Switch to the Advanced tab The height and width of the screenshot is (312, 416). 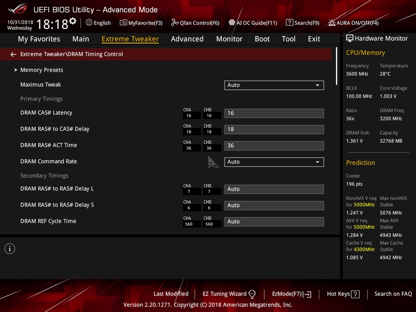(187, 39)
